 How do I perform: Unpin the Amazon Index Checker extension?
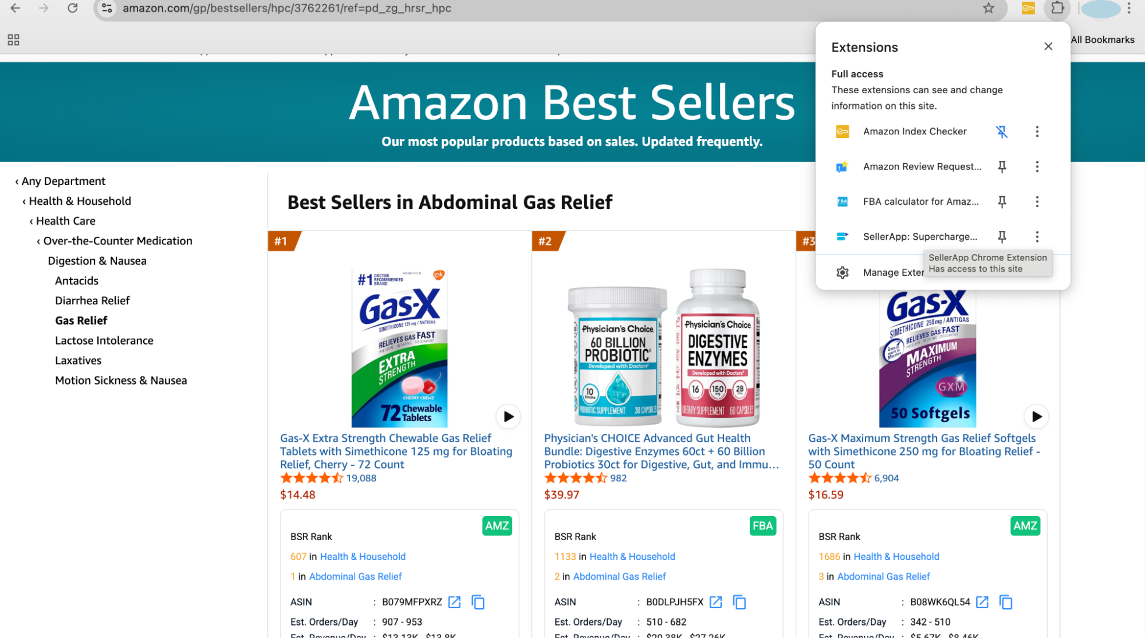(x=1002, y=132)
